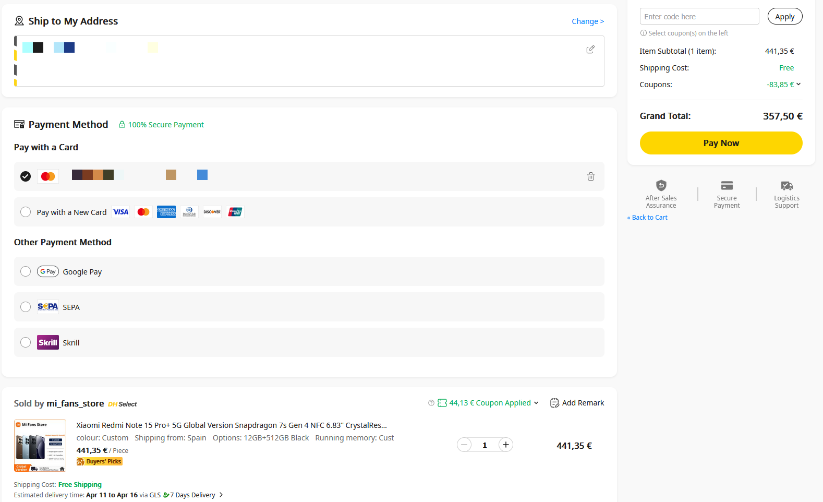This screenshot has width=823, height=502.
Task: Click the Pay Now button
Action: [721, 143]
